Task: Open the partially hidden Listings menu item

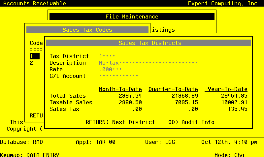Action: point(163,30)
